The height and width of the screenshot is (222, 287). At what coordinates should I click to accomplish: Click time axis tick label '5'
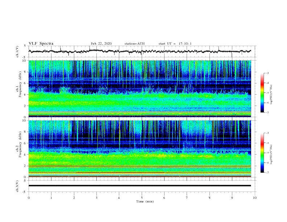tap(142, 198)
